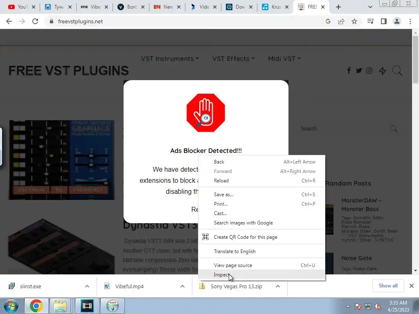Open Windows Explorer in taskbar

coord(61,306)
